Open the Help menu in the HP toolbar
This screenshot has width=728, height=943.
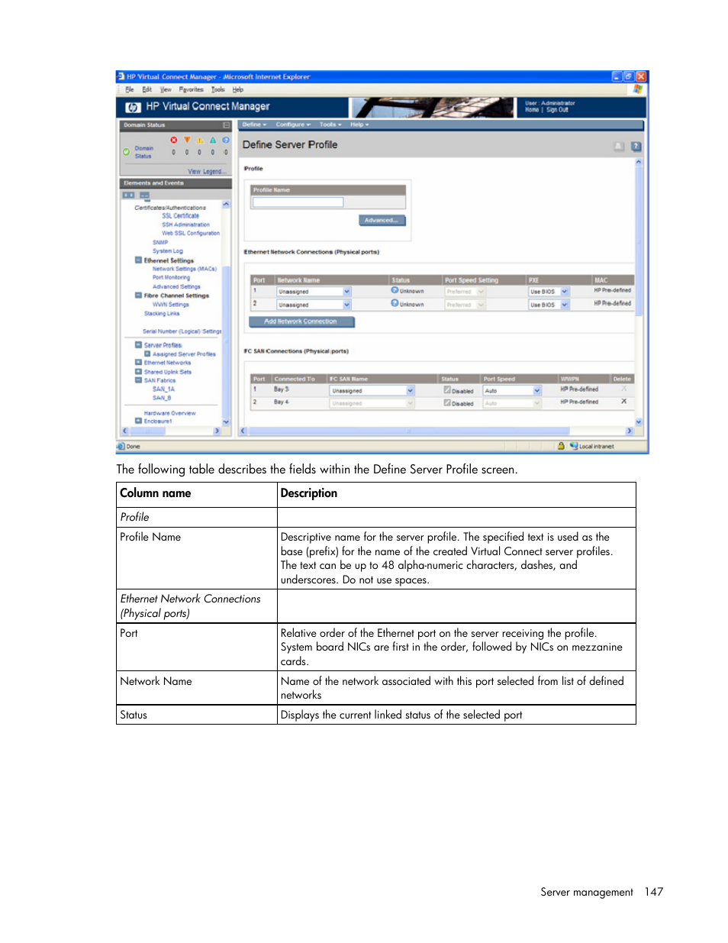coord(359,124)
